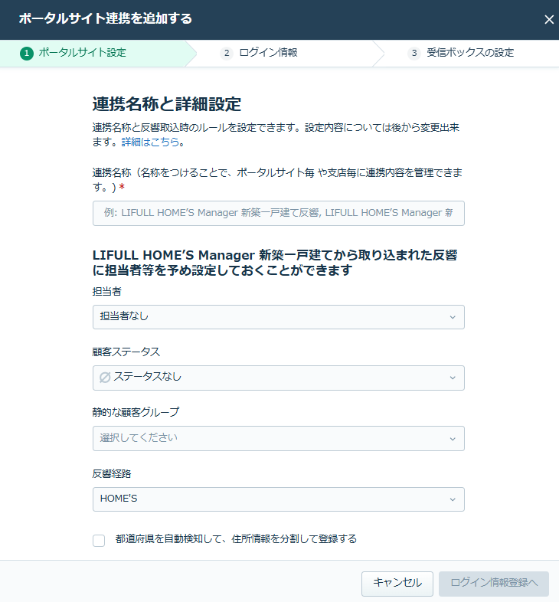Click the chevron arrow of 静的な顧客グループ dropdown
559x602 pixels.
[453, 439]
